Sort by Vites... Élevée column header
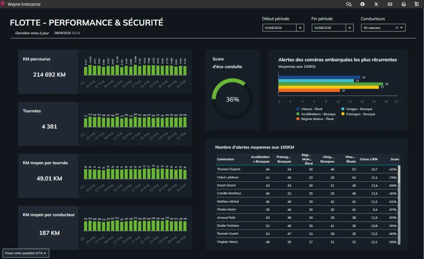Screen dimensions: 424x259 (350, 159)
